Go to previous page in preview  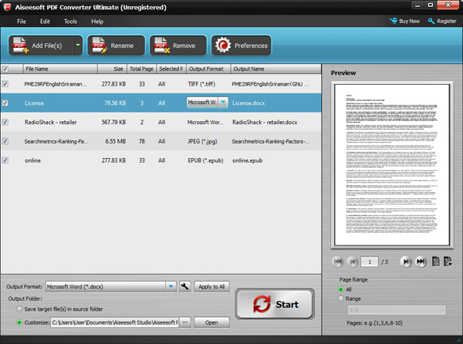[353, 261]
